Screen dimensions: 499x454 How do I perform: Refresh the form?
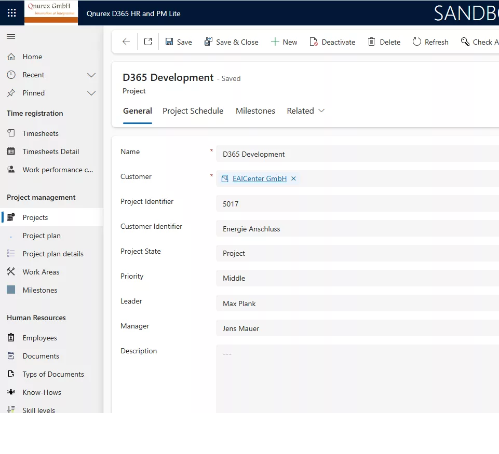coord(430,42)
